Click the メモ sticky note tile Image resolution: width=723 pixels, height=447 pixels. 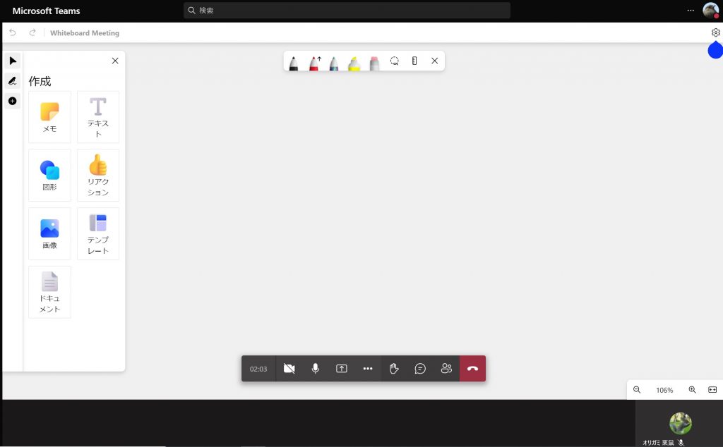click(x=49, y=117)
